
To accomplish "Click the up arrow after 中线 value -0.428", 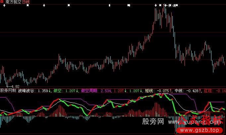I will (200, 90).
